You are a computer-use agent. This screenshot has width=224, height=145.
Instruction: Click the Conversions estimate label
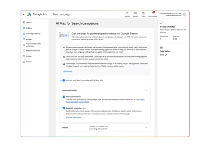click(x=164, y=36)
